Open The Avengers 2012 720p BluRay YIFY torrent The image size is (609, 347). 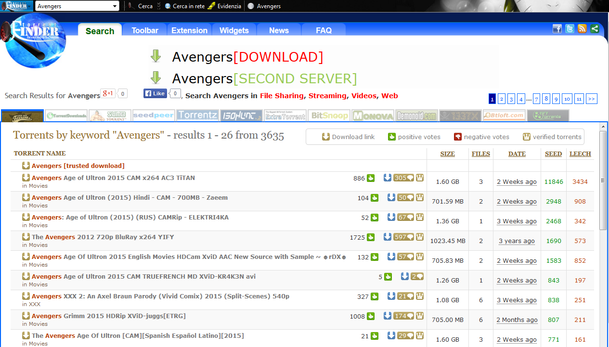(103, 237)
